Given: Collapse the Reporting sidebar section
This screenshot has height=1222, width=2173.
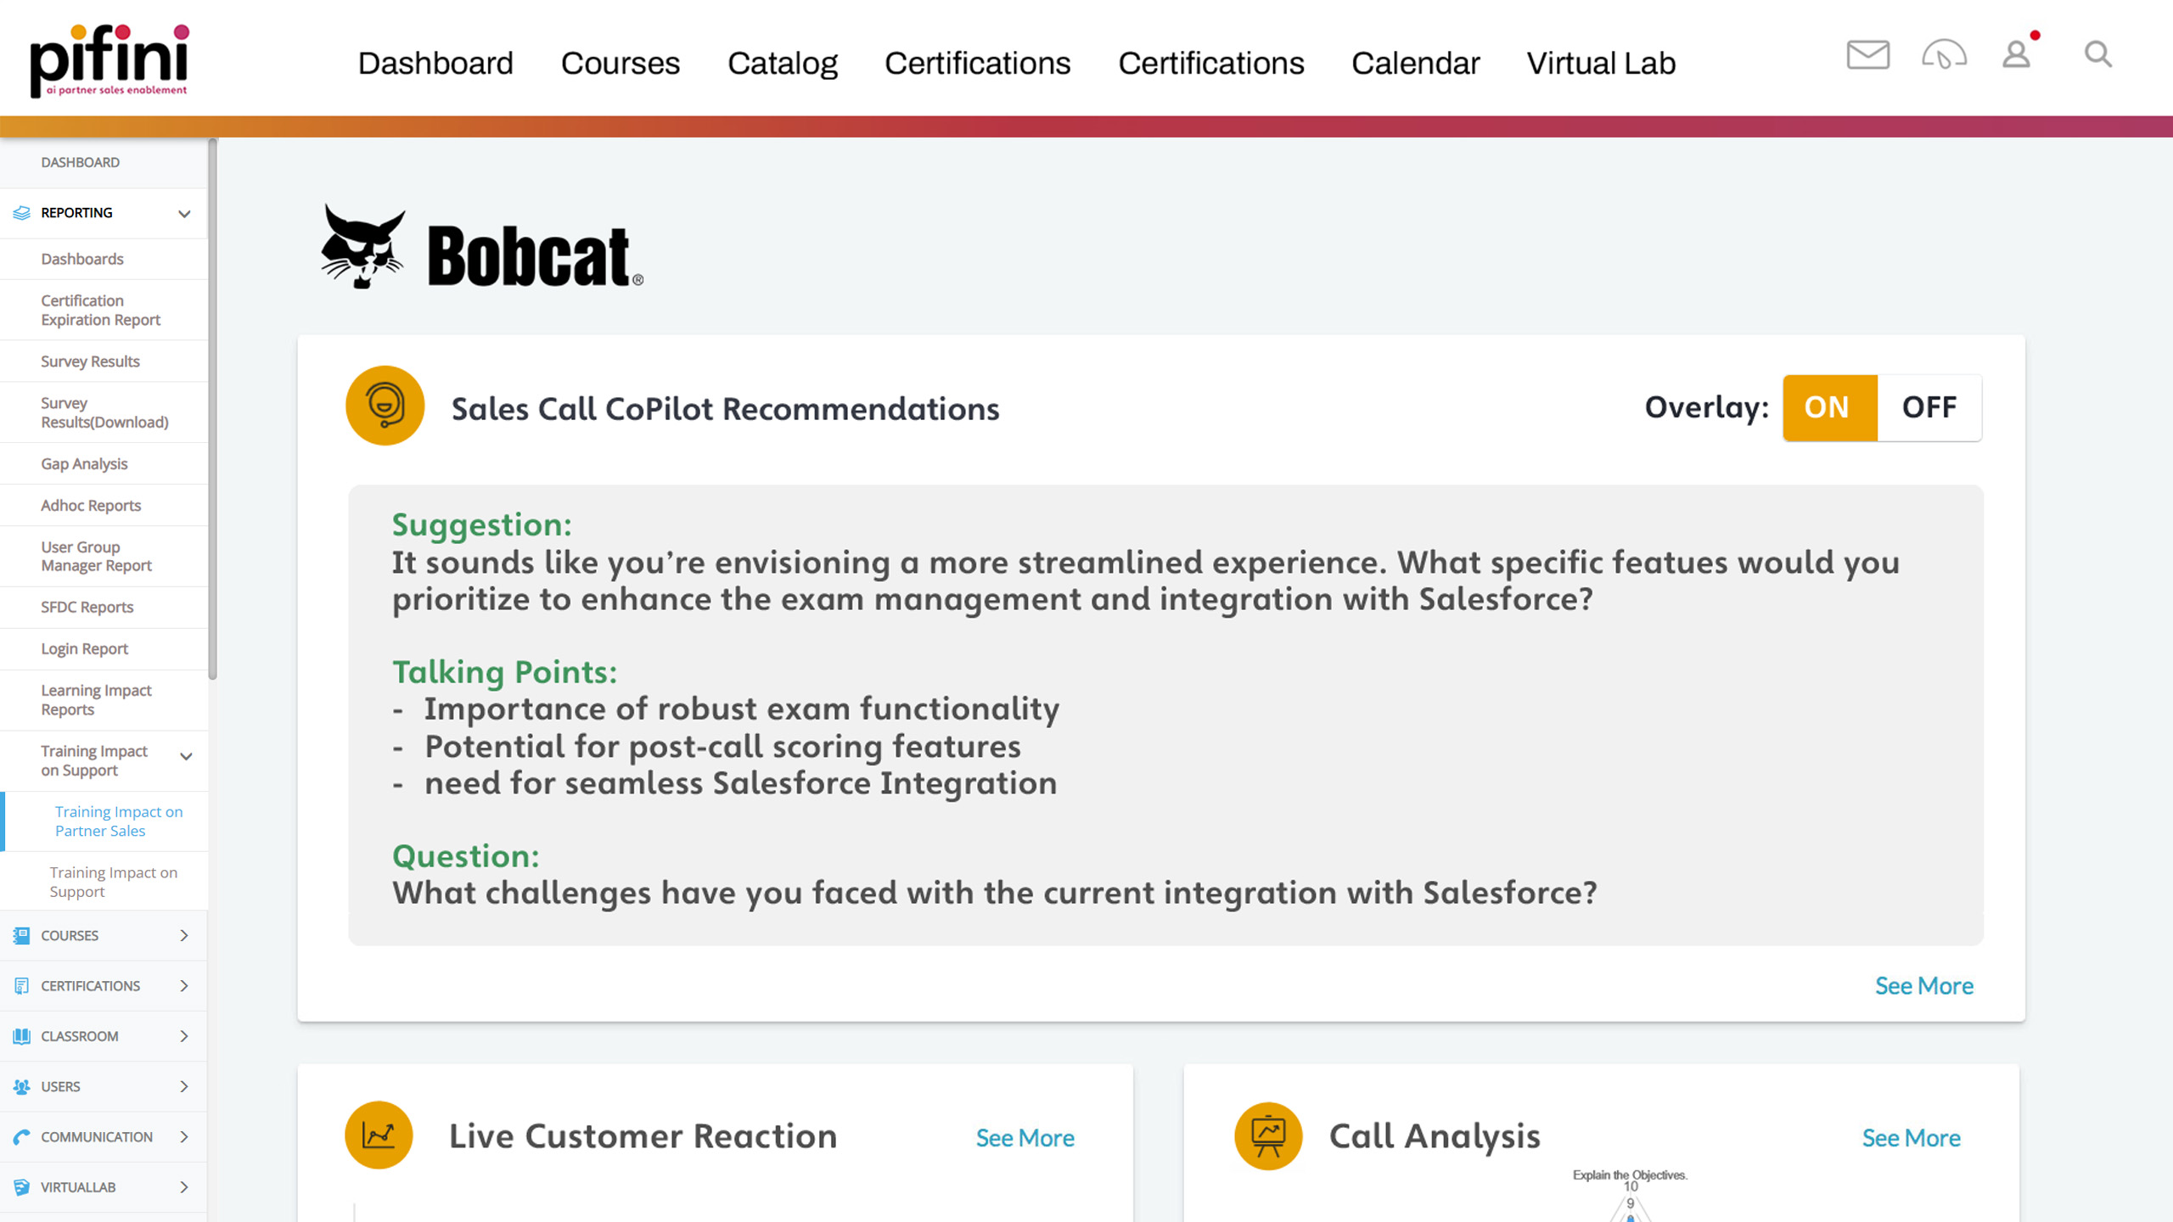Looking at the screenshot, I should point(184,213).
